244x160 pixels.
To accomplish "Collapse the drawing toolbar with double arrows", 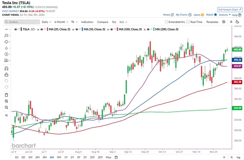I will click(6, 115).
